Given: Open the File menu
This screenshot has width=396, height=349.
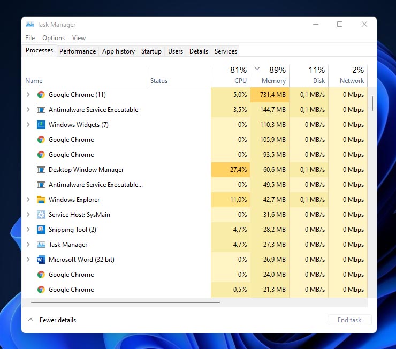Looking at the screenshot, I should [30, 38].
